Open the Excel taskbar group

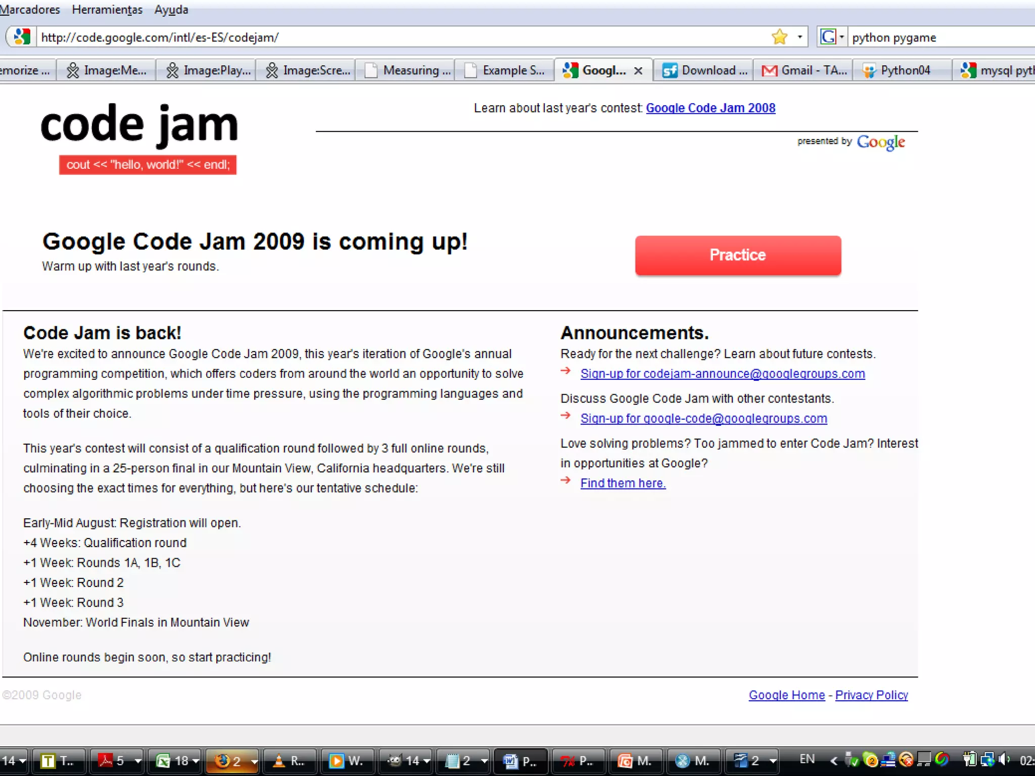[174, 761]
